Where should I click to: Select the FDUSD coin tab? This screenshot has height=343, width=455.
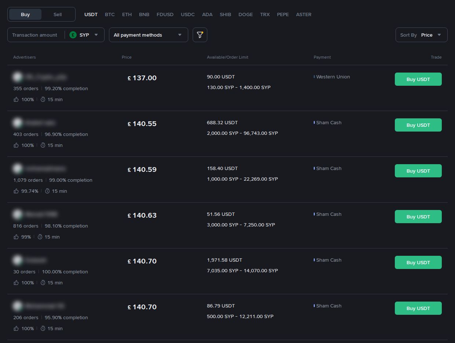(165, 14)
